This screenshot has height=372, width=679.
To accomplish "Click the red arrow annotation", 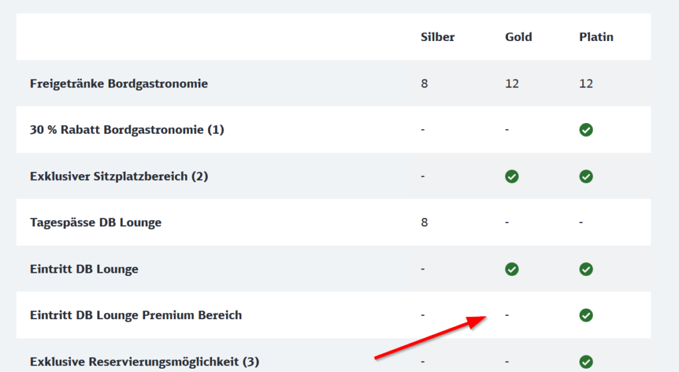I will [430, 337].
